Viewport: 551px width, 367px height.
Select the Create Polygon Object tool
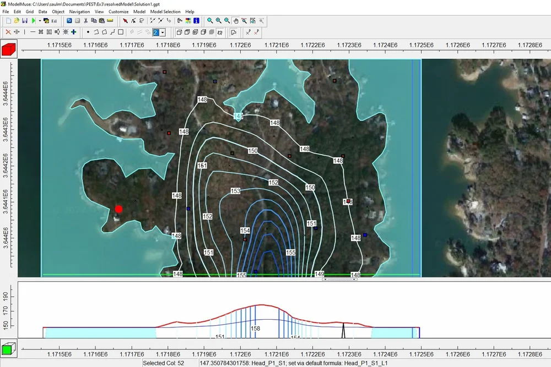104,33
